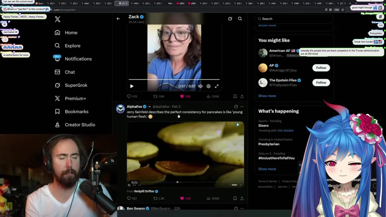Bookmark the Zack video post

[x=235, y=96]
